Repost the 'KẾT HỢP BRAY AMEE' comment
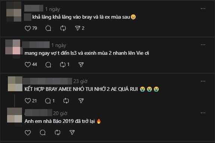This screenshot has width=215, height=143. click(66, 101)
